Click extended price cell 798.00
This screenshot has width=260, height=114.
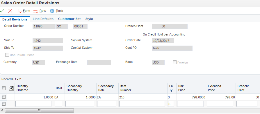(221, 97)
